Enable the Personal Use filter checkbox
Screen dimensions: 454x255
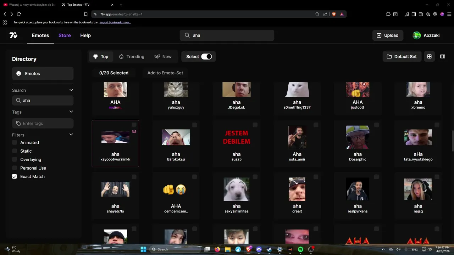15,168
